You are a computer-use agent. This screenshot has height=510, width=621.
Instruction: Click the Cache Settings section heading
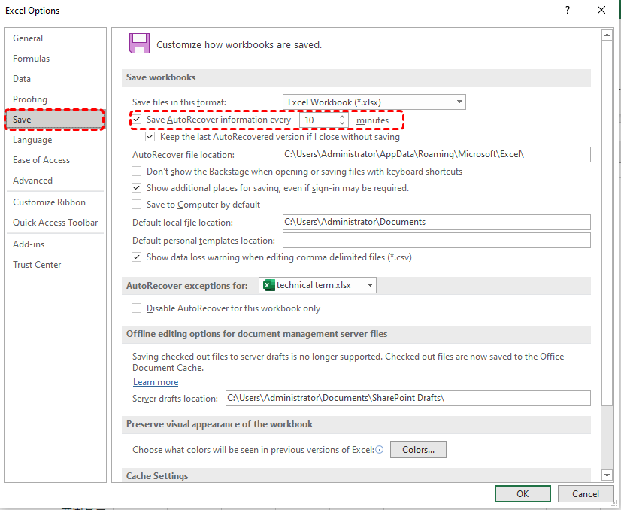tap(157, 475)
